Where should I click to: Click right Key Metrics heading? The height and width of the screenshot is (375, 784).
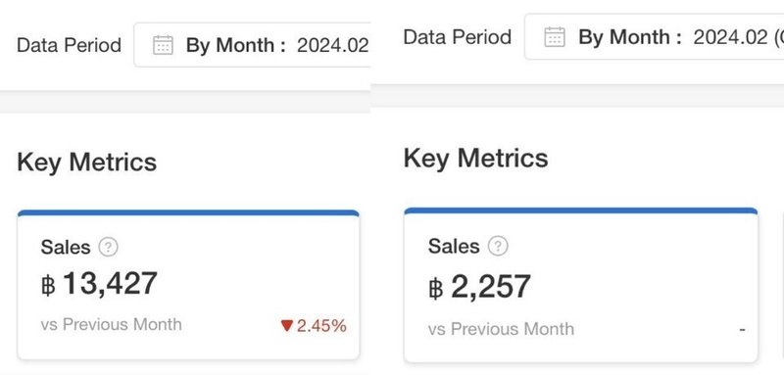pyautogui.click(x=475, y=160)
